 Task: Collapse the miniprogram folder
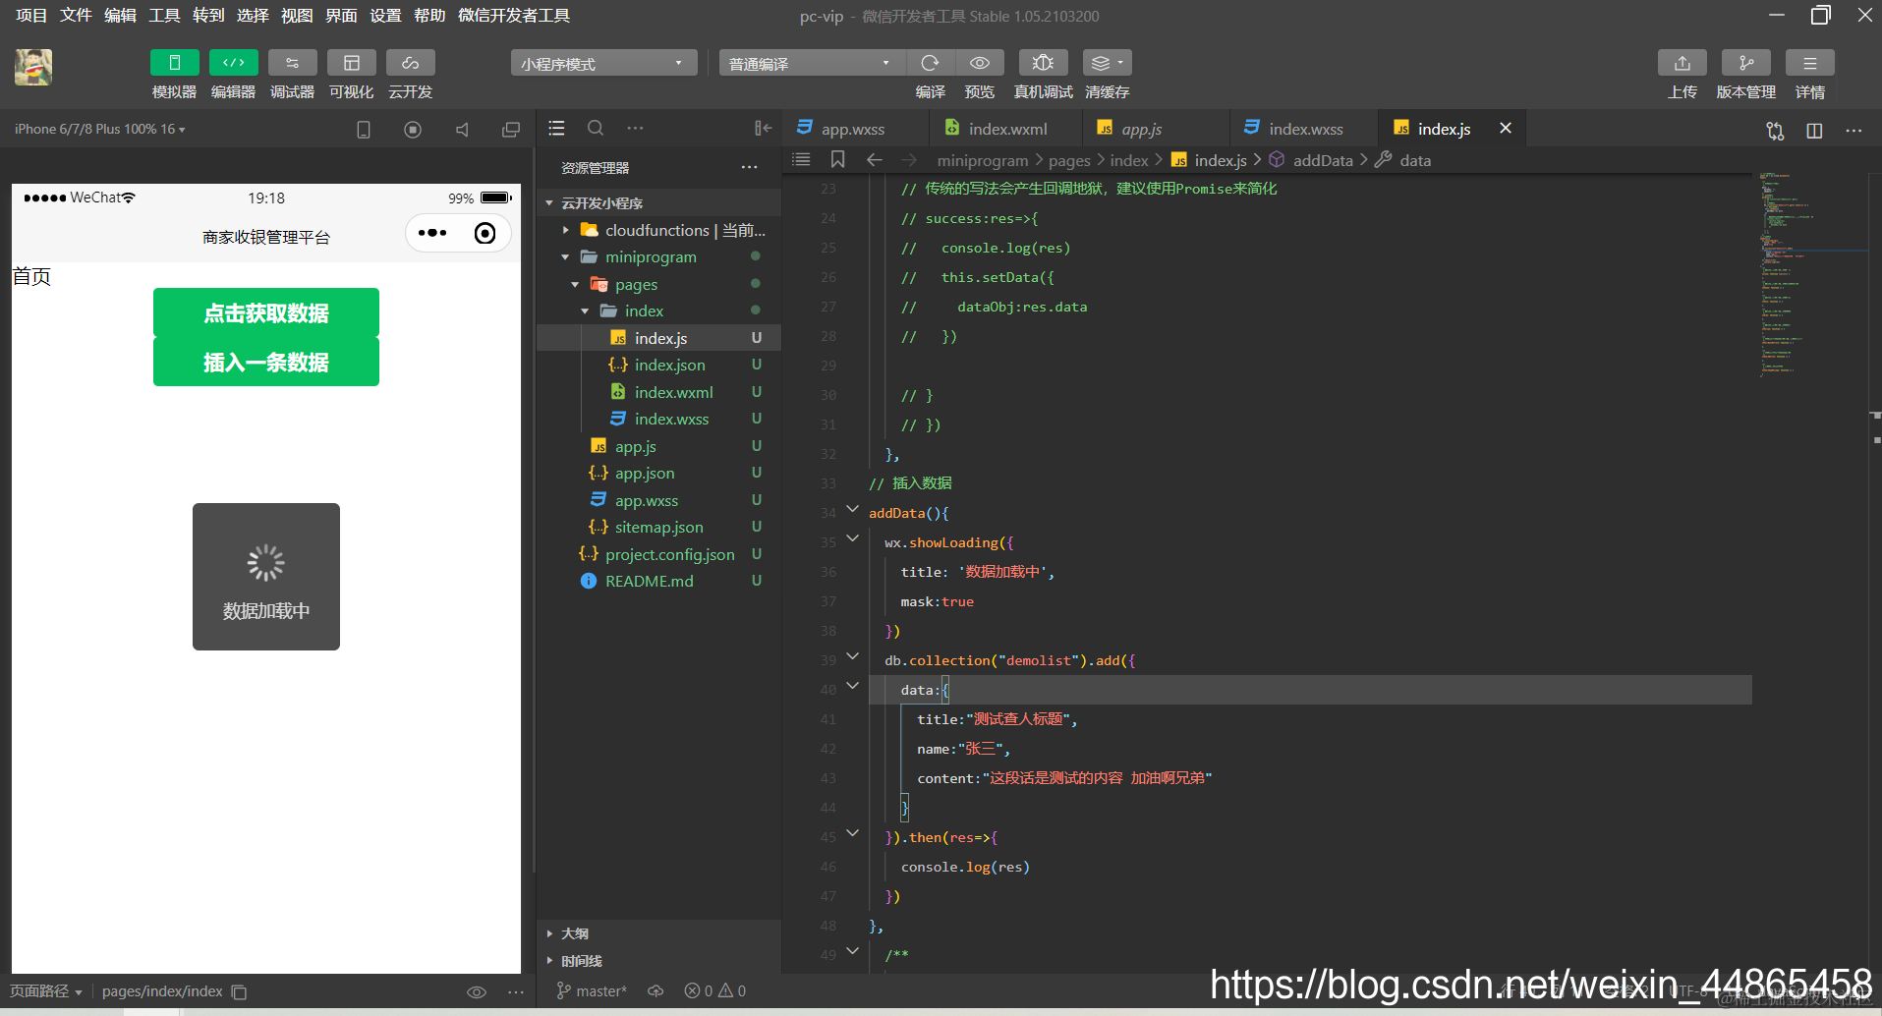566,257
